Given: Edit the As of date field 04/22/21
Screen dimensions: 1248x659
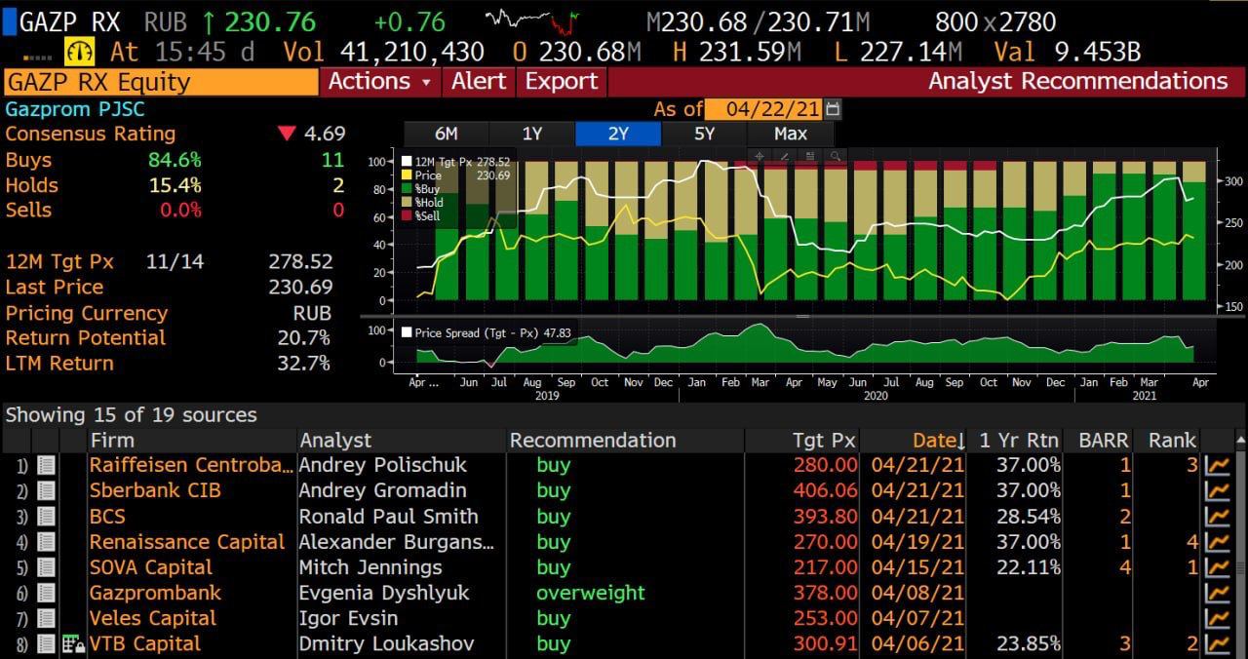Looking at the screenshot, I should 763,109.
